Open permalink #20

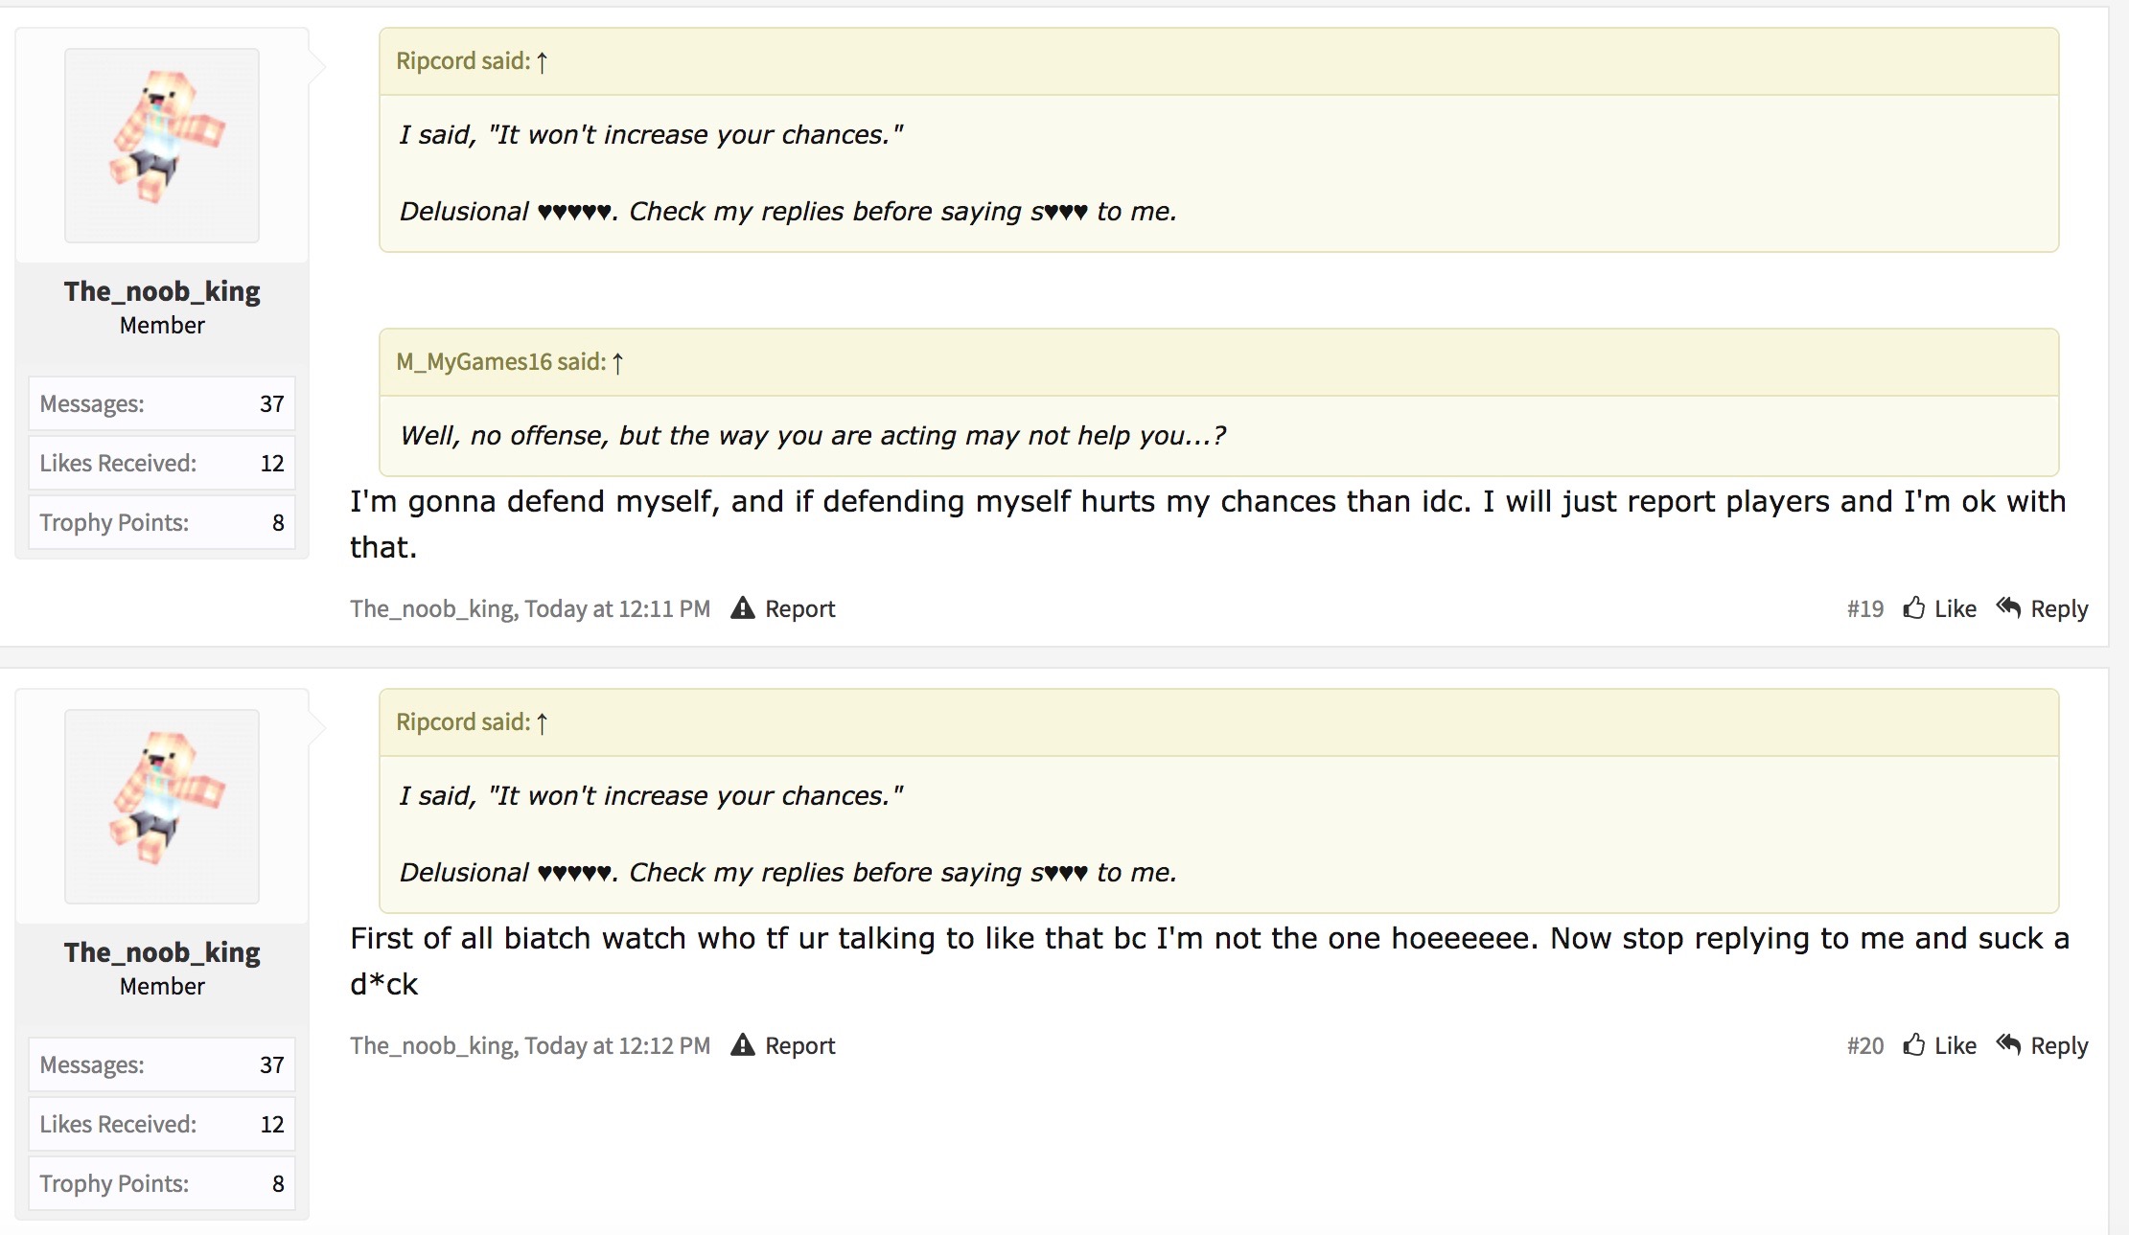click(1865, 1045)
